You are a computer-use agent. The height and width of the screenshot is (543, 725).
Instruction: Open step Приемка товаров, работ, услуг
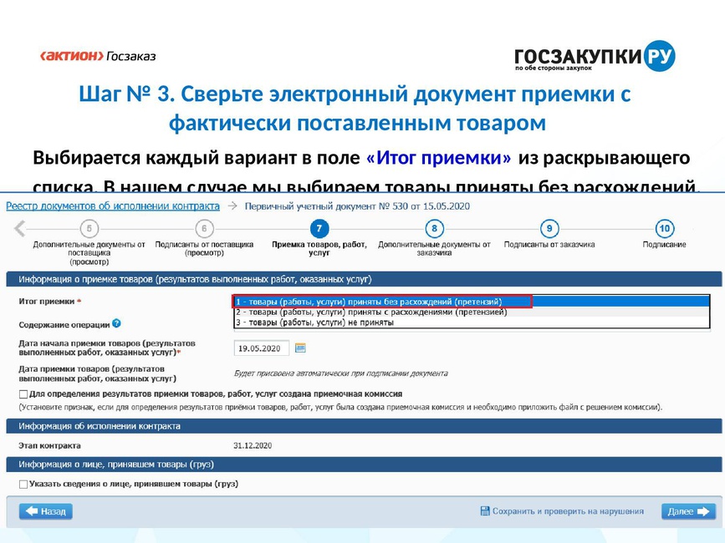319,248
